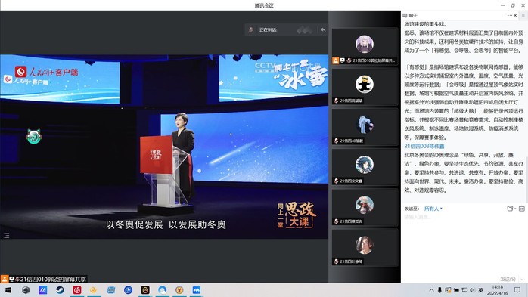528x297 pixels.
Task: Open the list icon below the shared video
Action: pos(6,235)
